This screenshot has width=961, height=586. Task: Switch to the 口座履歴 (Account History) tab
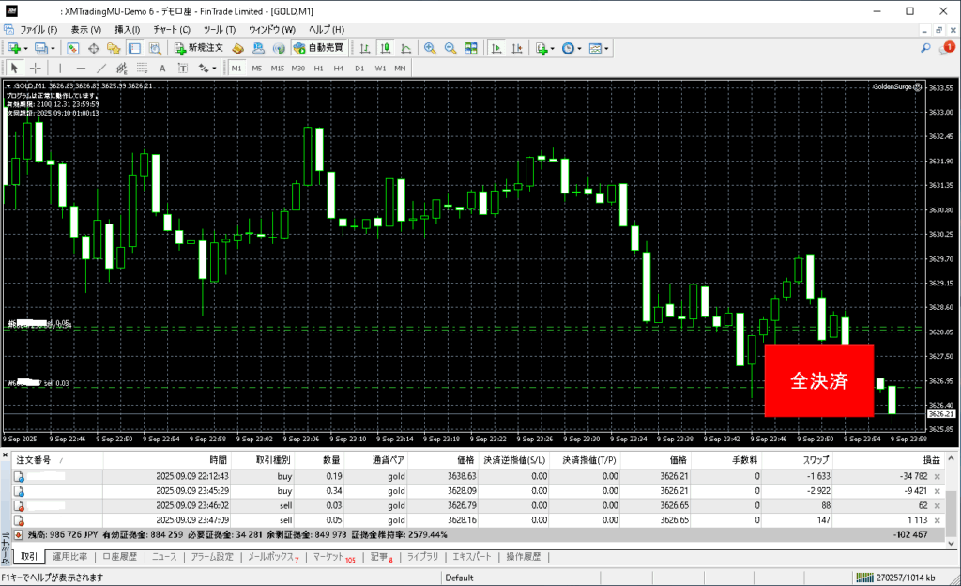point(119,557)
